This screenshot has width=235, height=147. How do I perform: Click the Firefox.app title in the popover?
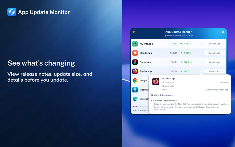(x=169, y=78)
